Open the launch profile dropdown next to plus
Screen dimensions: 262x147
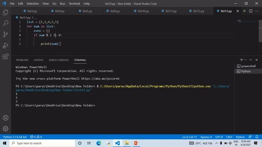coord(245,60)
